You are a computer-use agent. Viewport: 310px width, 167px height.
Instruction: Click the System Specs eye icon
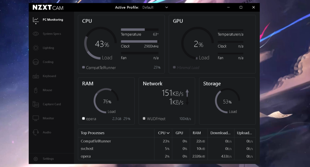(36, 34)
